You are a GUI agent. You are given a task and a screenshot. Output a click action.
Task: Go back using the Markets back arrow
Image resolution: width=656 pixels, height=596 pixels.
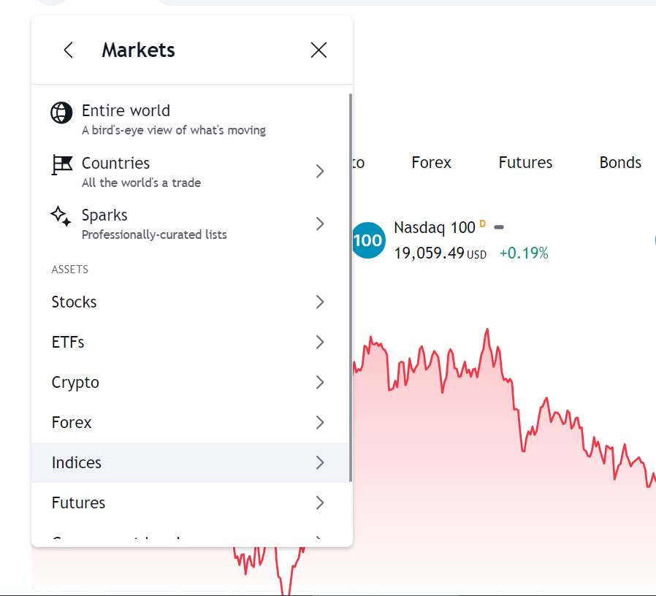click(68, 50)
